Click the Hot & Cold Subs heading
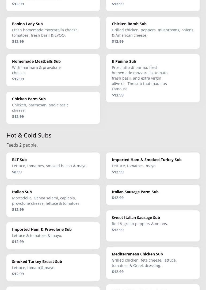 click(x=29, y=135)
